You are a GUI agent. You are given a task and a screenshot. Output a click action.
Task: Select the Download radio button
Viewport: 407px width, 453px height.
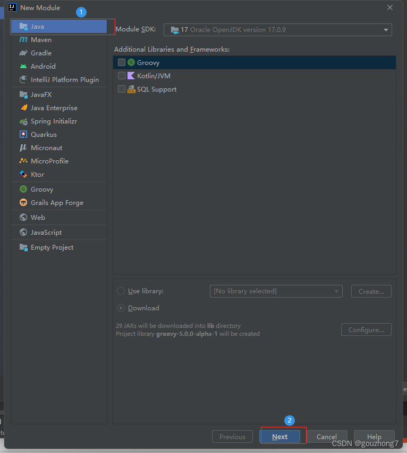click(x=121, y=308)
